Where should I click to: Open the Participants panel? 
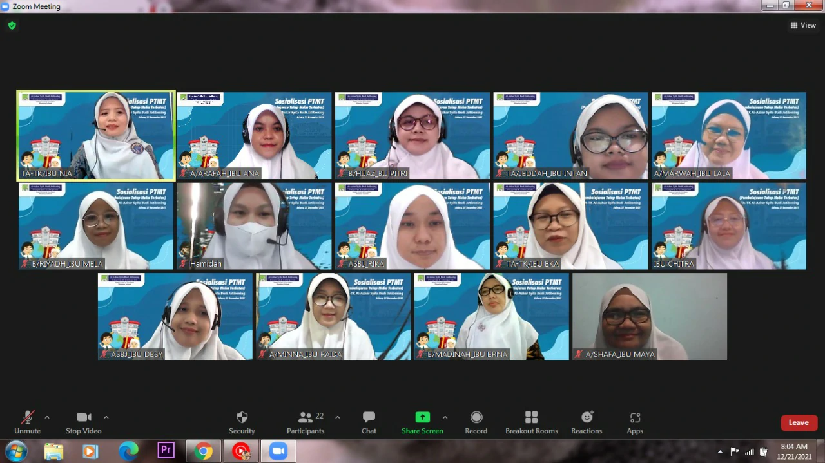[x=306, y=422]
